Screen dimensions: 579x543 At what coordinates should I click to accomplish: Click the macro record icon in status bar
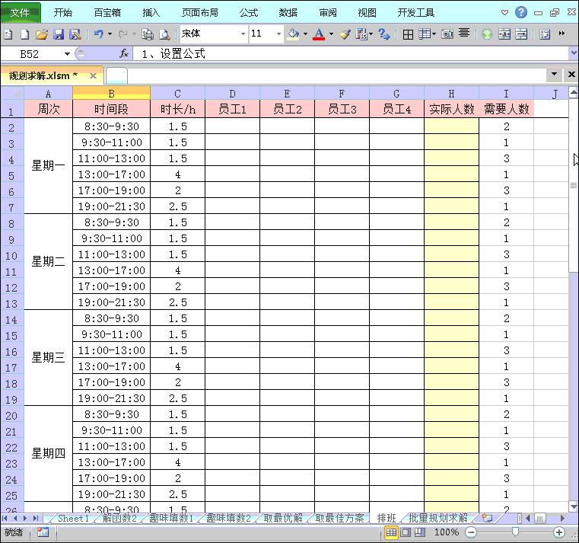pyautogui.click(x=43, y=532)
